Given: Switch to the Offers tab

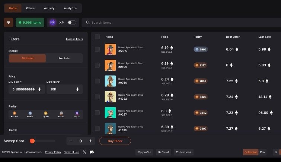Looking at the screenshot, I should click(x=30, y=8).
